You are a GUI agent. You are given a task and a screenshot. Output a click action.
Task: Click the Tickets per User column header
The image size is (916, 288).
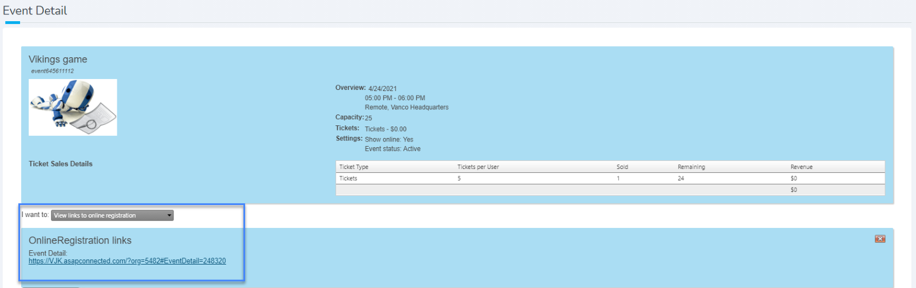[x=478, y=167]
